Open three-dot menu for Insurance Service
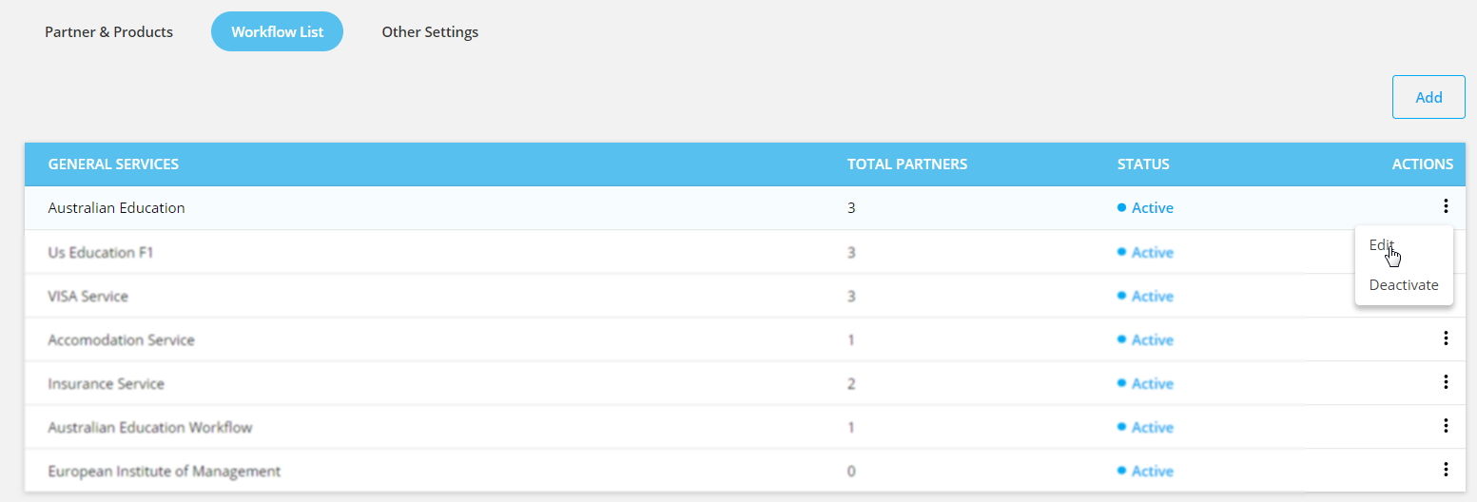The width and height of the screenshot is (1477, 502). (1445, 382)
